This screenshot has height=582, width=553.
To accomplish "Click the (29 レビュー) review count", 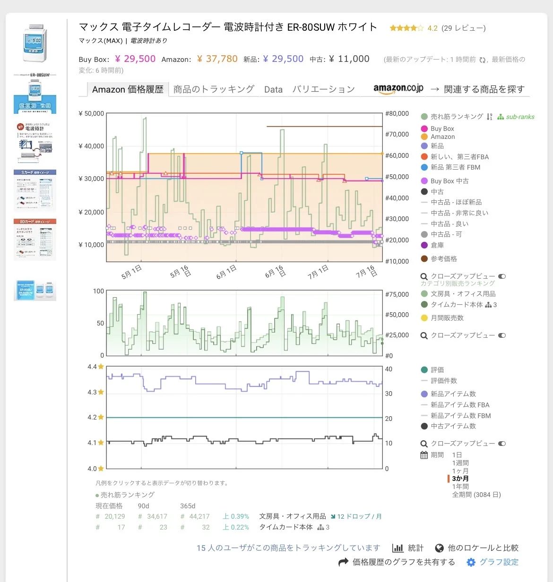I will (463, 28).
